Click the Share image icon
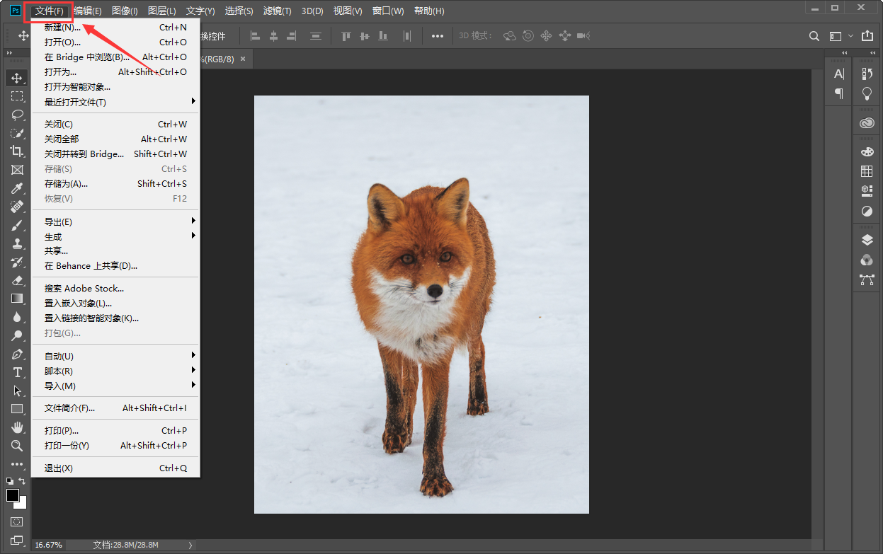The height and width of the screenshot is (554, 883). coord(868,35)
